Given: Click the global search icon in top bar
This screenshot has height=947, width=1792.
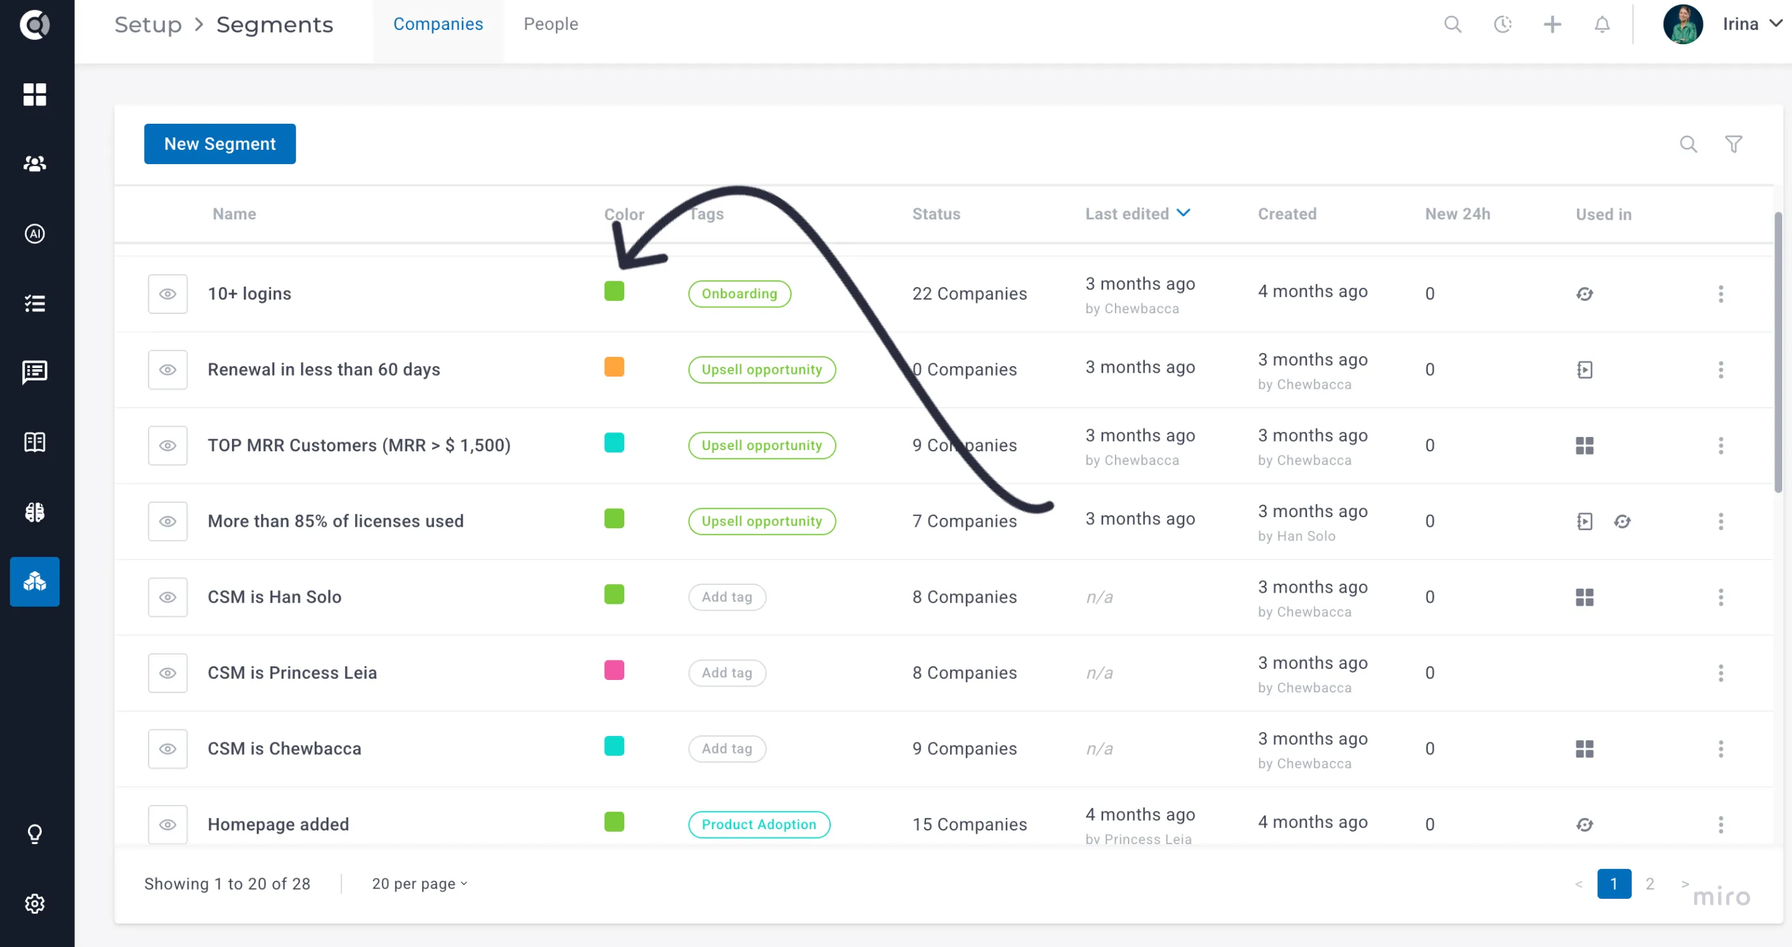Looking at the screenshot, I should 1452,24.
